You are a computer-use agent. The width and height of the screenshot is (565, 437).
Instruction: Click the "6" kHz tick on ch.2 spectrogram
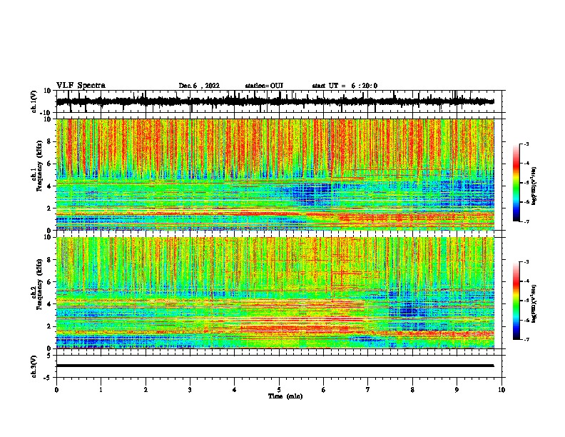[x=49, y=281]
